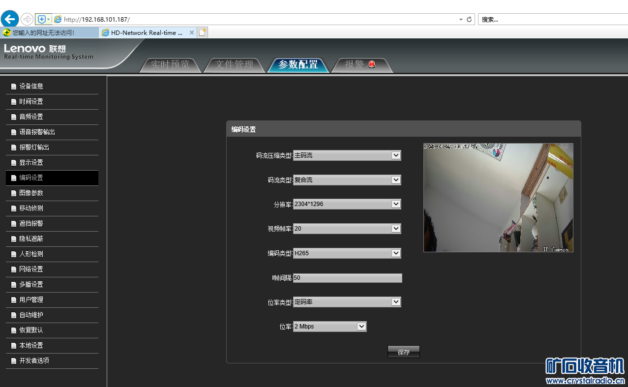This screenshot has height=387, width=628.
Task: Click the browser Forward arrow button
Action: click(x=27, y=19)
